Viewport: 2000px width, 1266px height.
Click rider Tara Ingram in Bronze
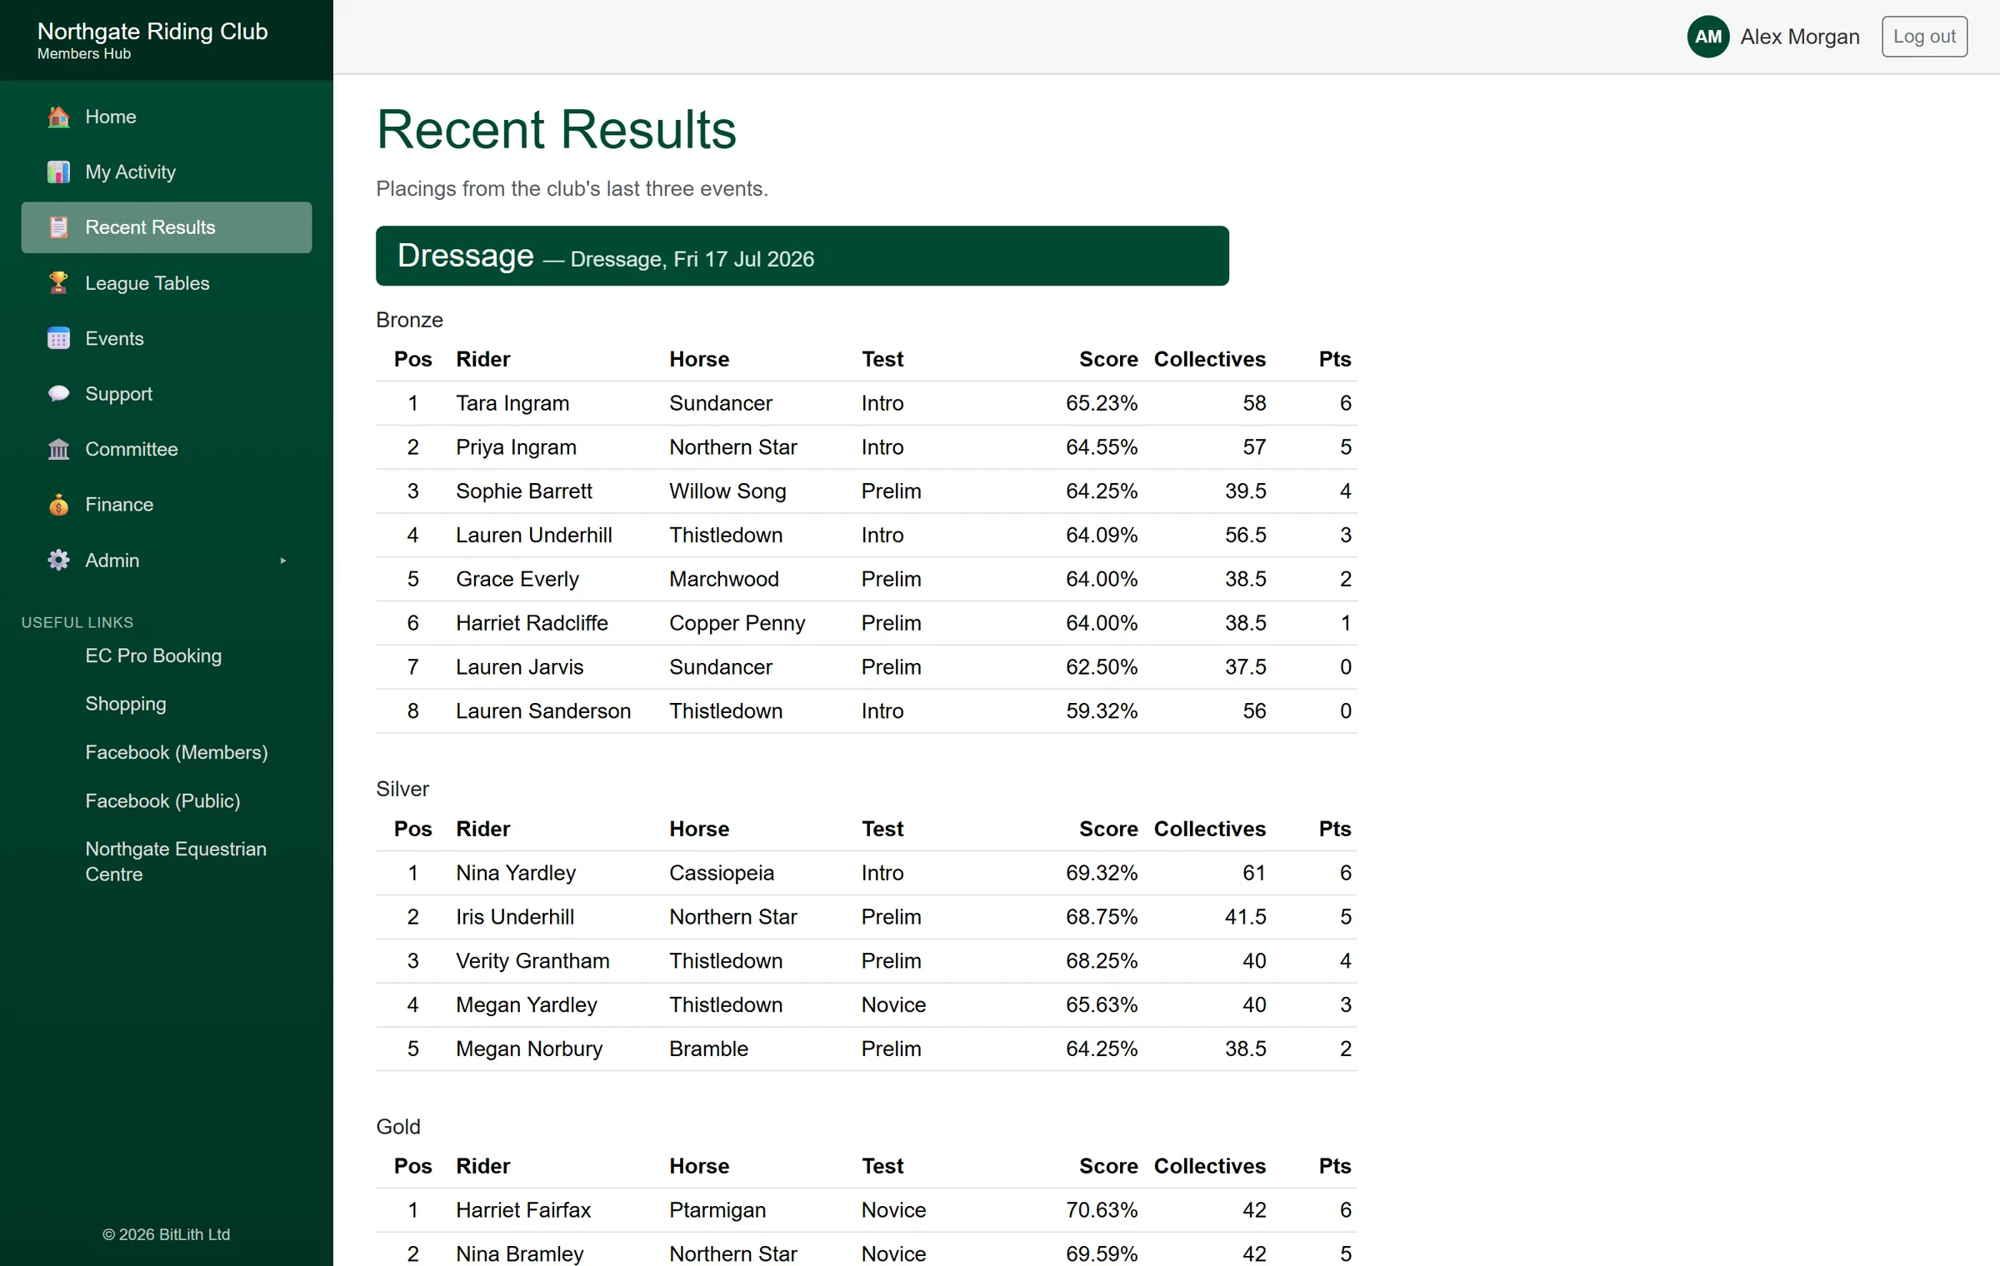pyautogui.click(x=512, y=404)
